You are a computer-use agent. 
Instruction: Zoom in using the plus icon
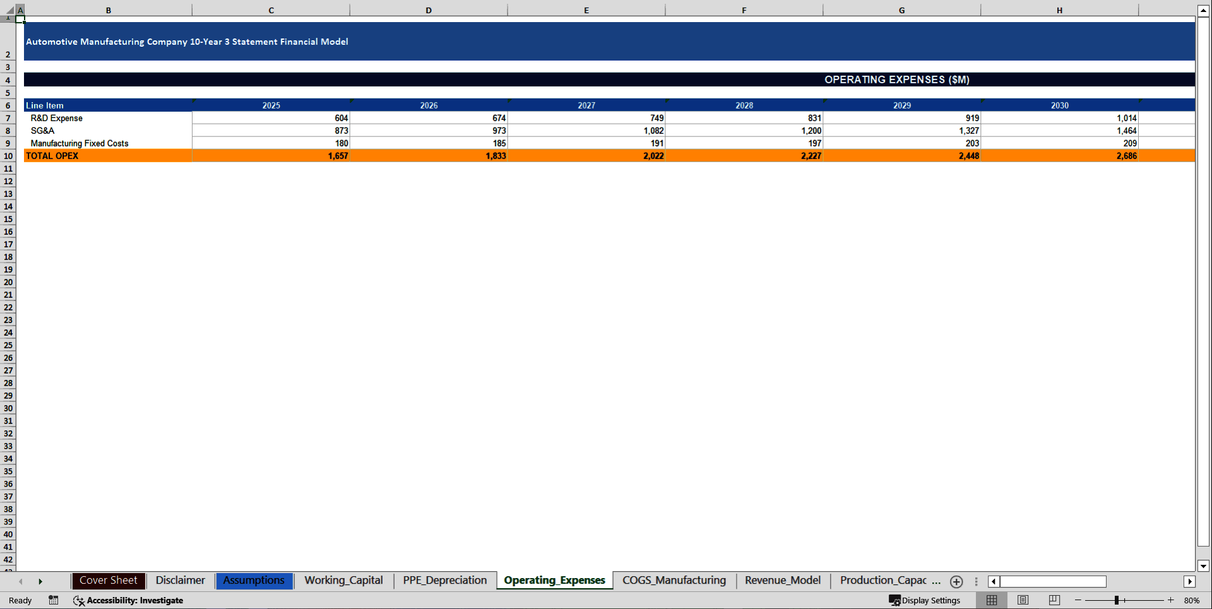click(x=1171, y=600)
